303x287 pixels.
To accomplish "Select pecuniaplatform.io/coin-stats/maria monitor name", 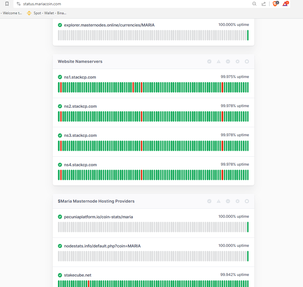I will point(98,217).
